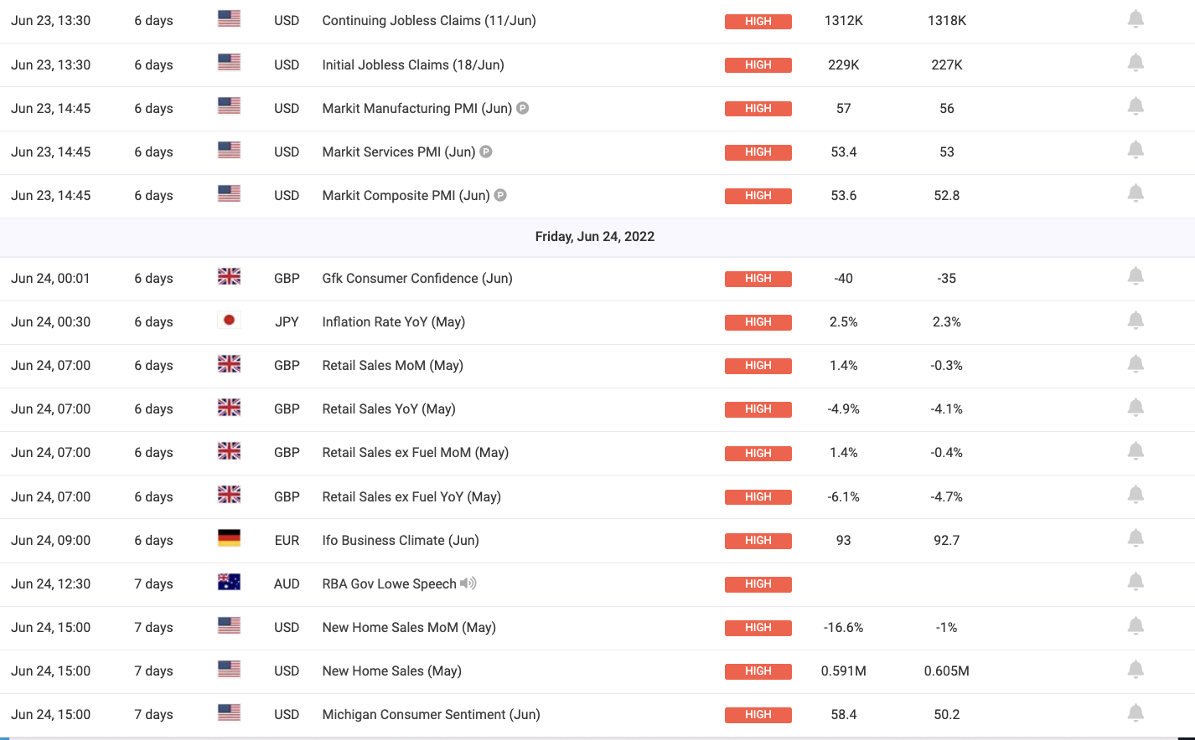The height and width of the screenshot is (740, 1195).
Task: Toggle alert bell for Michigan Consumer Sentiment
Action: (1136, 713)
